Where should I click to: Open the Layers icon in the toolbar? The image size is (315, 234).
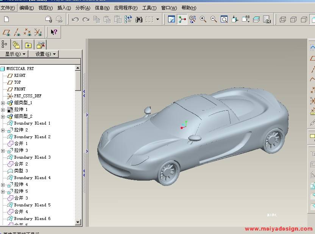(256, 19)
